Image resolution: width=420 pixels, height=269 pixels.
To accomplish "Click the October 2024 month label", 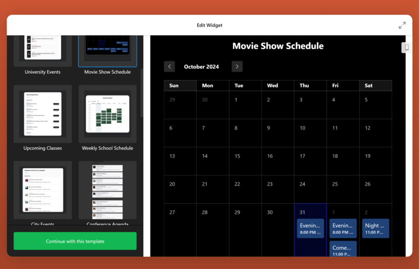I will [x=201, y=67].
